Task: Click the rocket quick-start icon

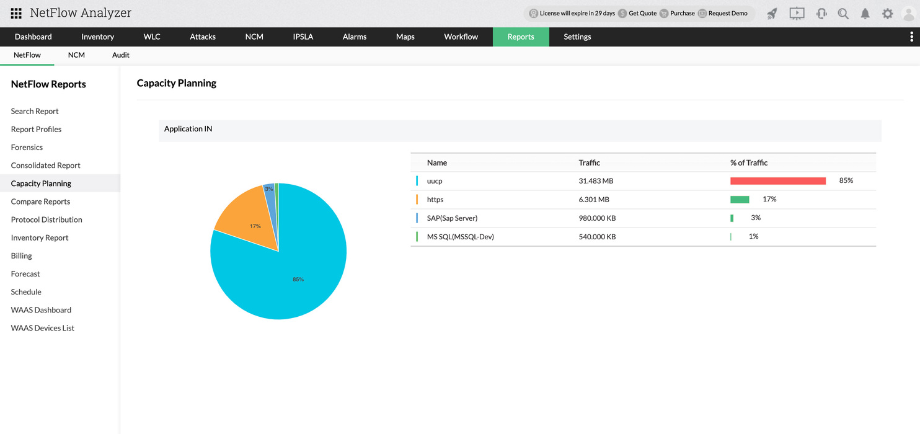Action: pyautogui.click(x=772, y=13)
